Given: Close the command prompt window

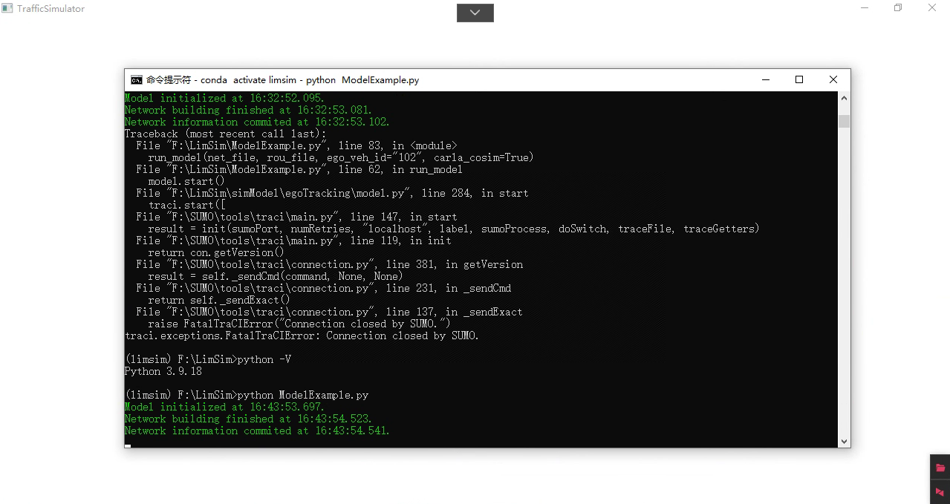Looking at the screenshot, I should (833, 79).
